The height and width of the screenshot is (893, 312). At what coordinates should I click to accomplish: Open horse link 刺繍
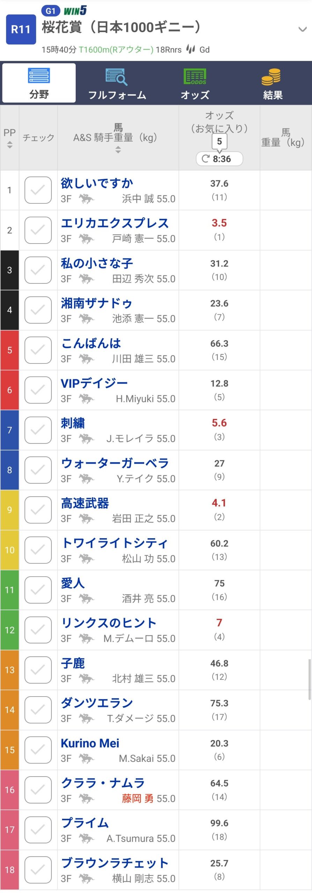(x=73, y=423)
